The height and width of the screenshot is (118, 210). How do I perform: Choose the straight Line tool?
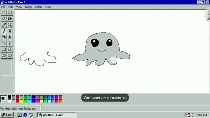4,43
